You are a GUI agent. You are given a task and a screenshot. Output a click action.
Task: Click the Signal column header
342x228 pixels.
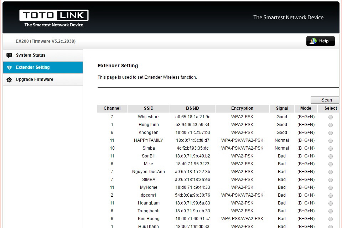point(282,108)
